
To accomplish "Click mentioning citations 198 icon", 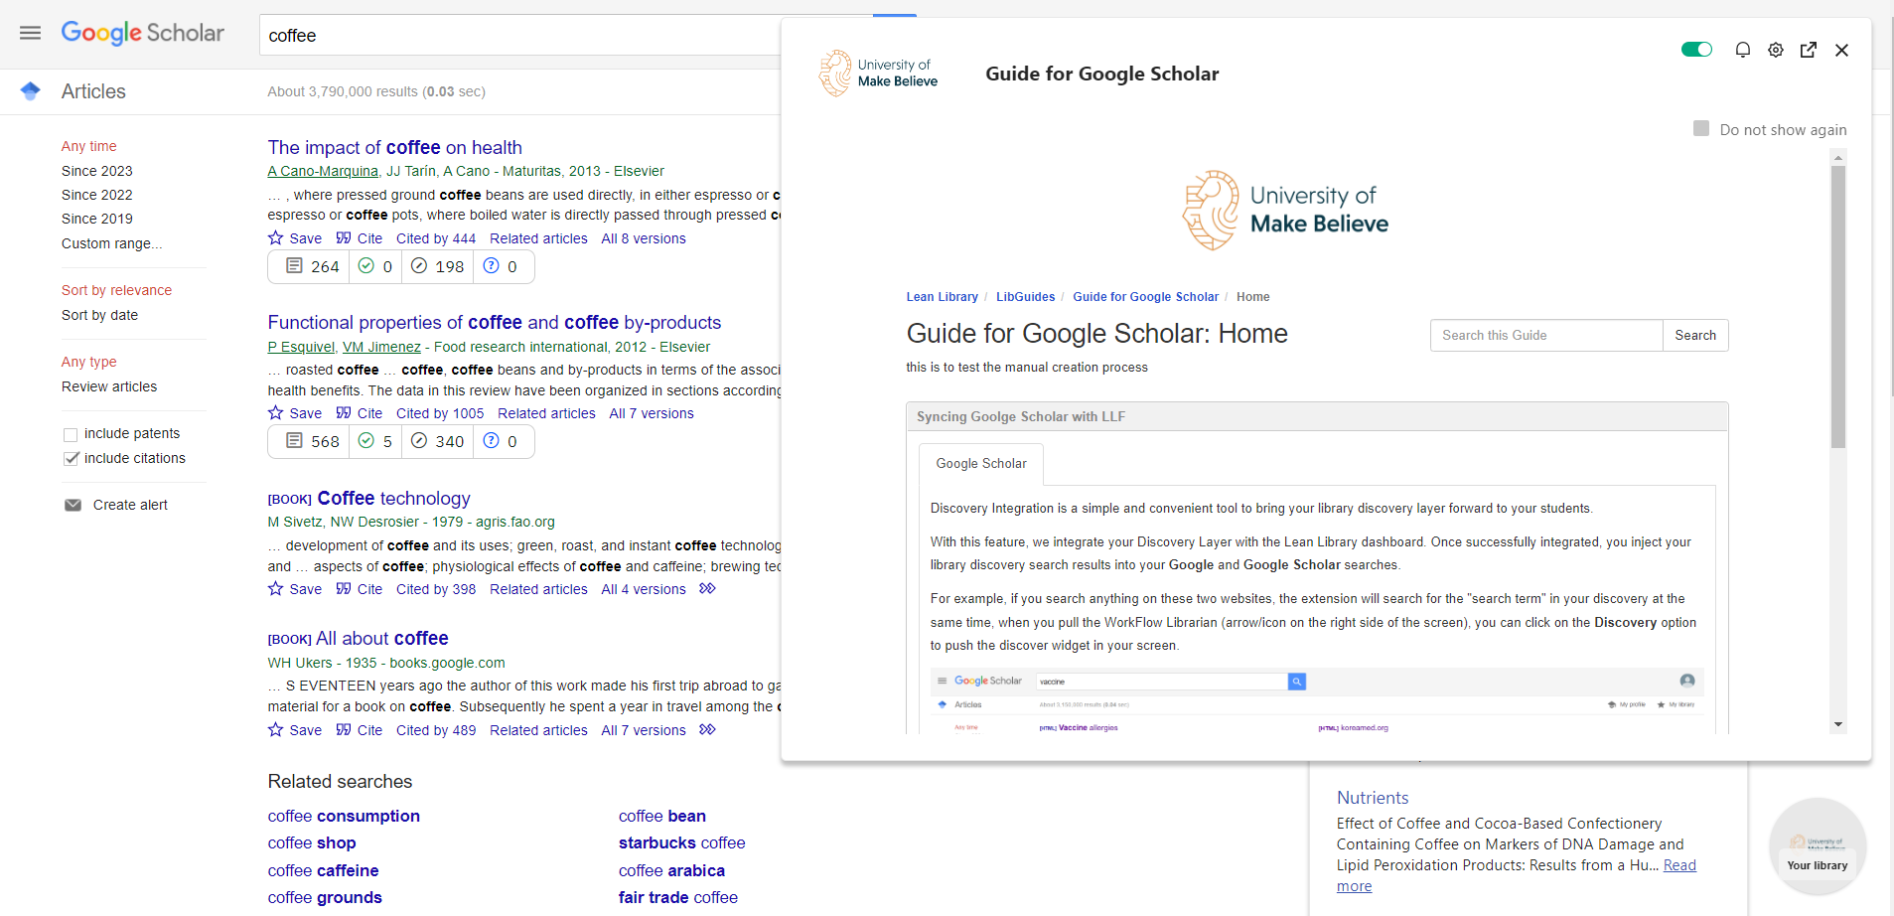I will click(x=419, y=265).
